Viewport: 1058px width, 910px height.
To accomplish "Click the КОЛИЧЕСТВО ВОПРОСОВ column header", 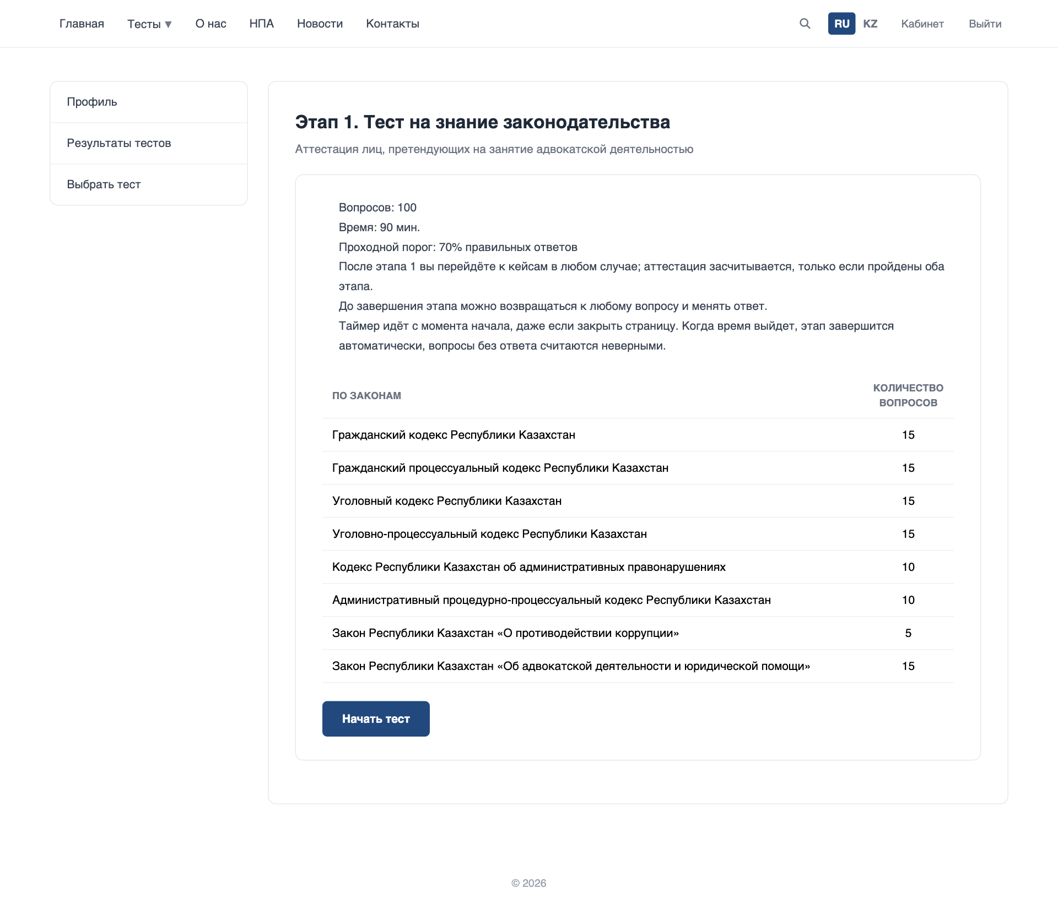I will tap(908, 395).
